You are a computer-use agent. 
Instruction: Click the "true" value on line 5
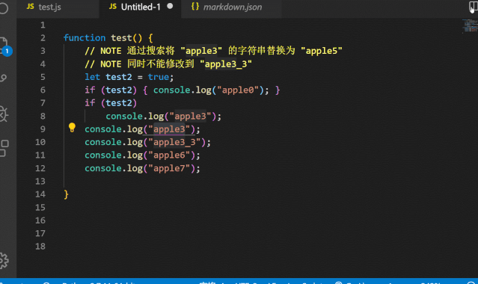pyautogui.click(x=159, y=77)
